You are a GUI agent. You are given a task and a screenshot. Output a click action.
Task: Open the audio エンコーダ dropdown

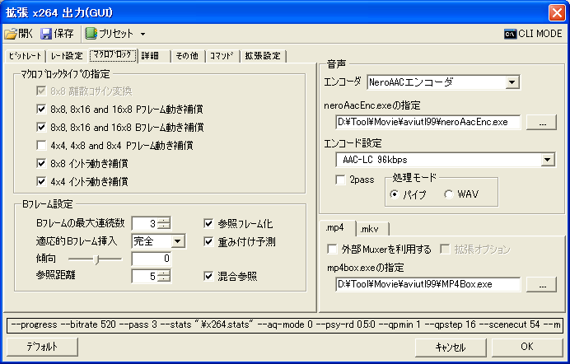tap(512, 82)
